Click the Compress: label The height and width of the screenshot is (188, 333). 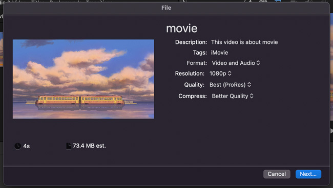(x=193, y=96)
